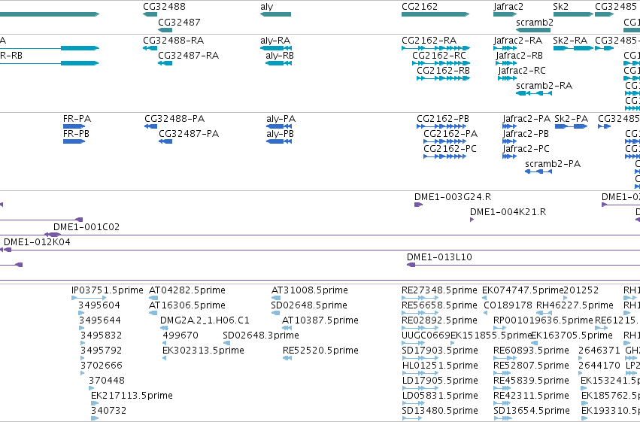Viewport: 640px width, 422px height.
Task: Click the scramb2 gene label
Action: click(x=535, y=22)
